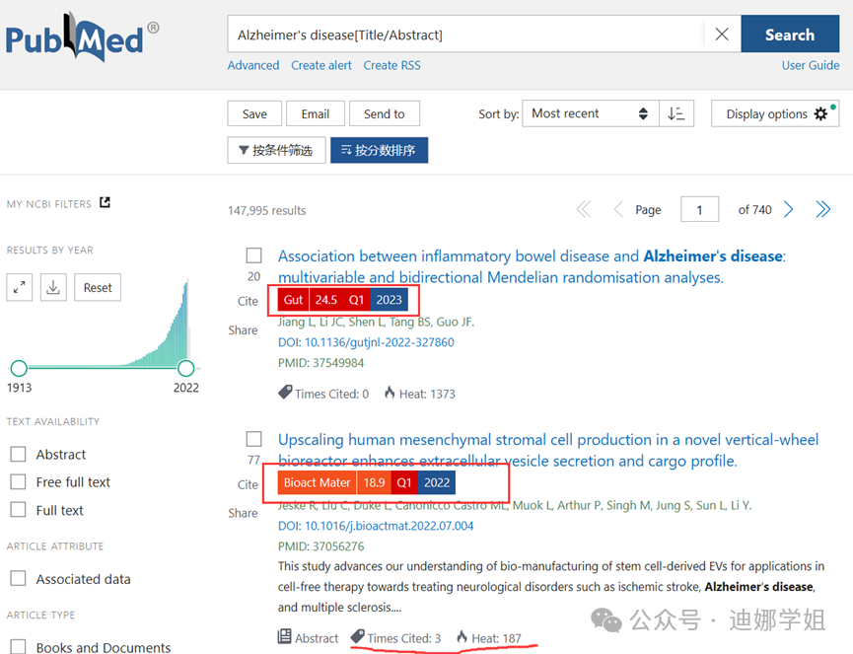Check the Associated data filter

coord(18,578)
